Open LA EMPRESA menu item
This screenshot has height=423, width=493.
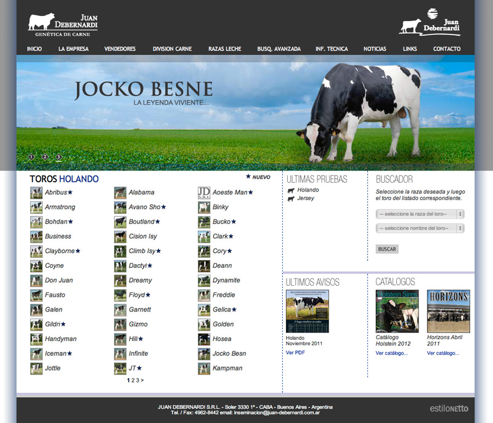pos(73,49)
